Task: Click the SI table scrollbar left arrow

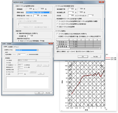Action: [x=57, y=48]
